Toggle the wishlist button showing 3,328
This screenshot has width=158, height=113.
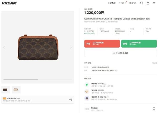coord(120,53)
